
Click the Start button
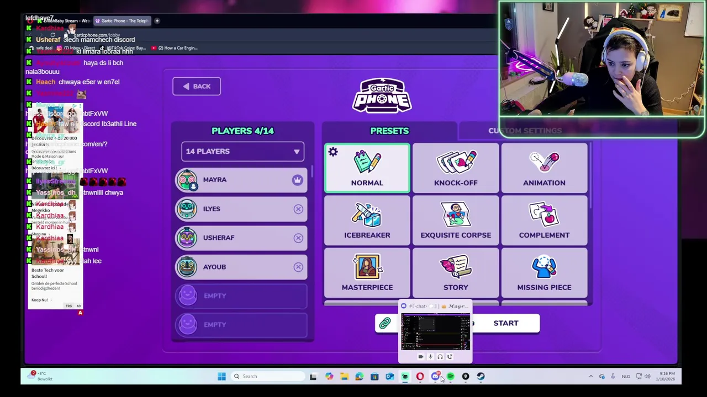[x=506, y=323]
